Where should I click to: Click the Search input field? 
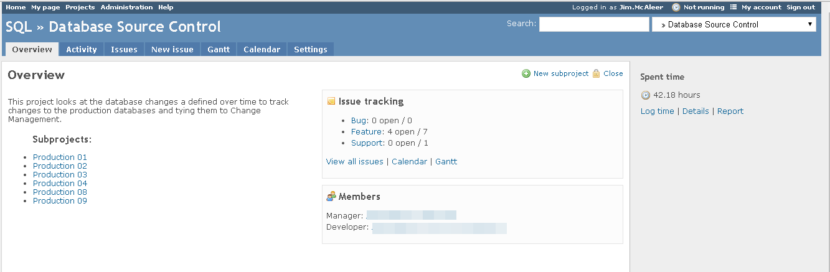[x=594, y=24]
